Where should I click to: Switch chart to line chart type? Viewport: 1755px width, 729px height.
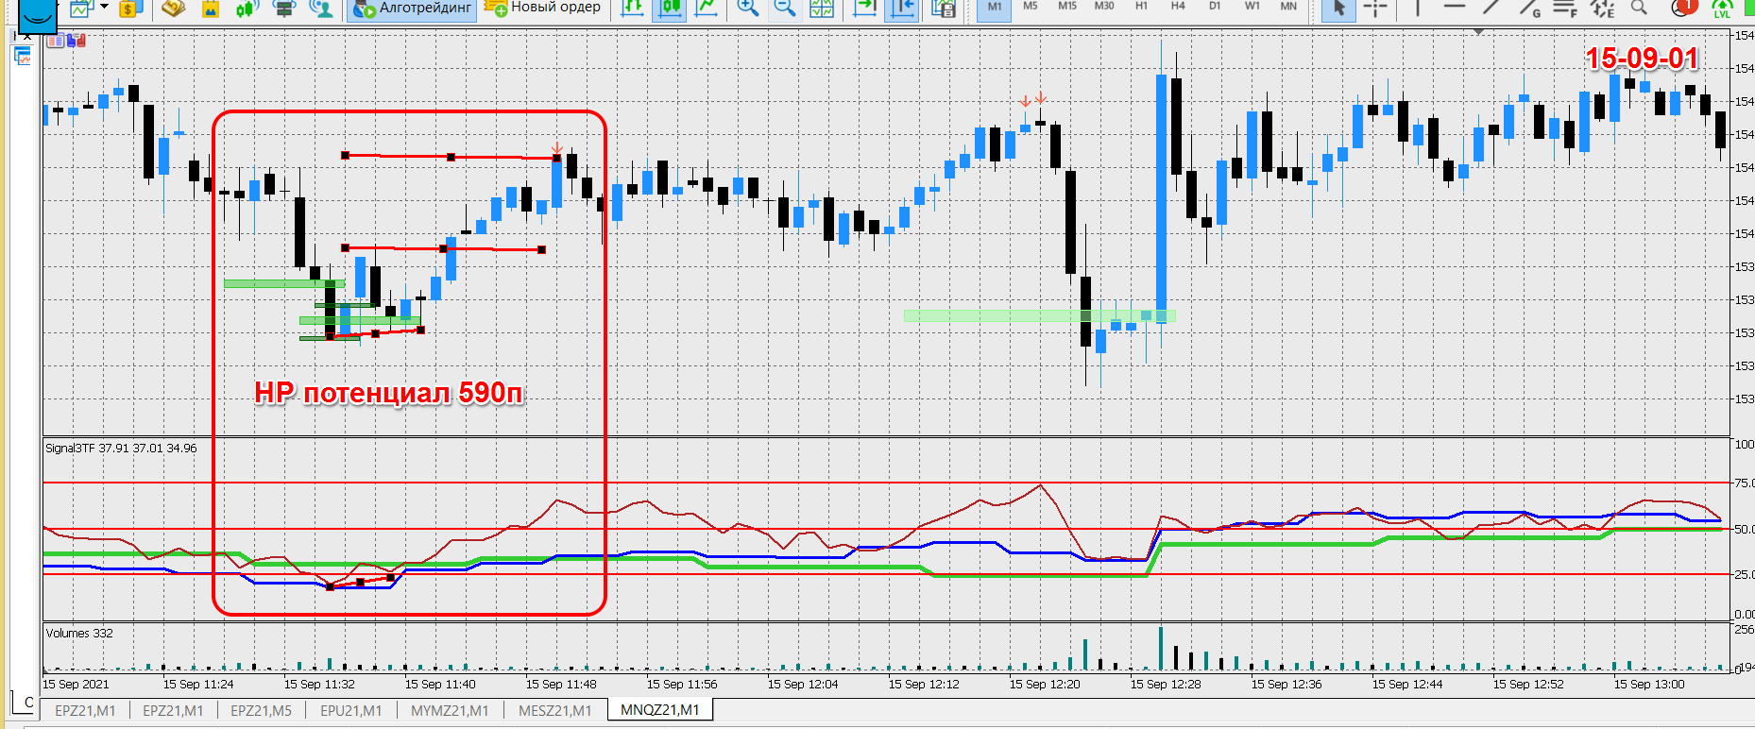pos(706,8)
